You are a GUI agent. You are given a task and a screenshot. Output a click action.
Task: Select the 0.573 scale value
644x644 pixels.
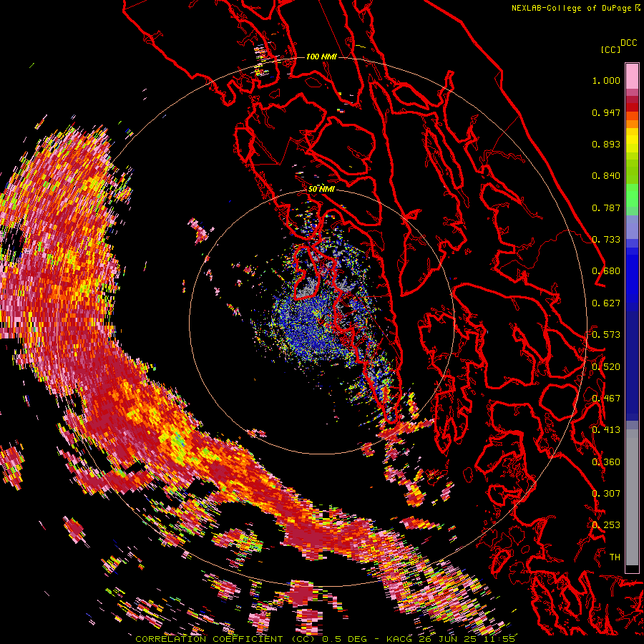click(606, 335)
